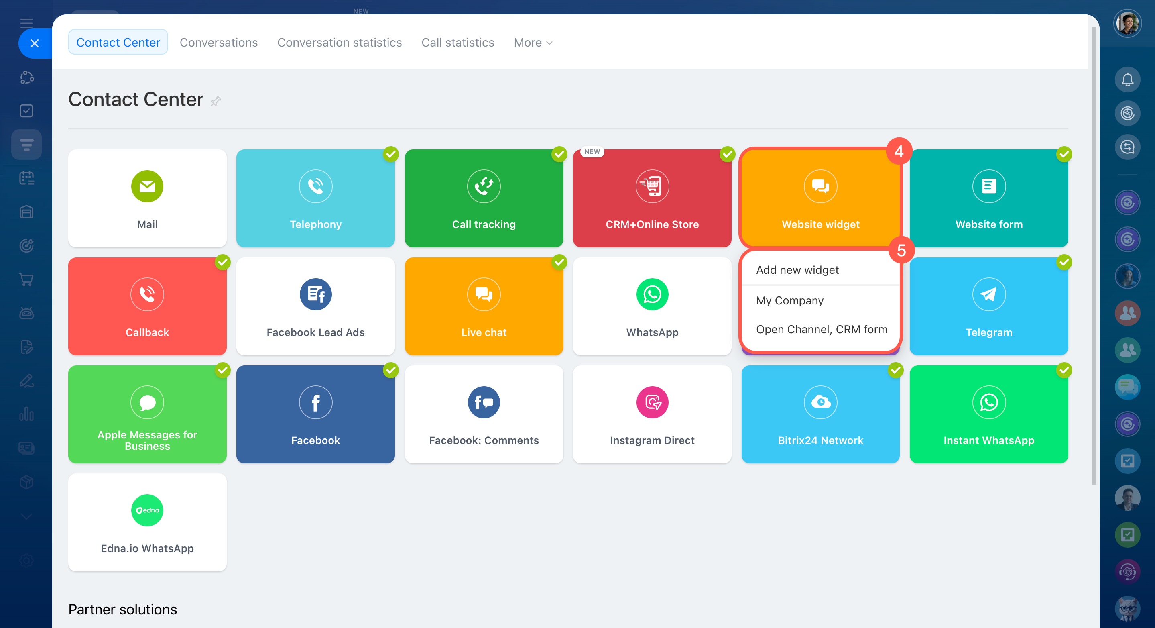Click the checkmark badge on Callback tile
Image resolution: width=1155 pixels, height=628 pixels.
point(222,263)
